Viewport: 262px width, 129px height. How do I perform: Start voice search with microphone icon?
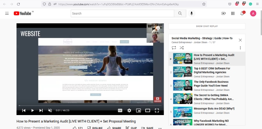(x=192, y=14)
